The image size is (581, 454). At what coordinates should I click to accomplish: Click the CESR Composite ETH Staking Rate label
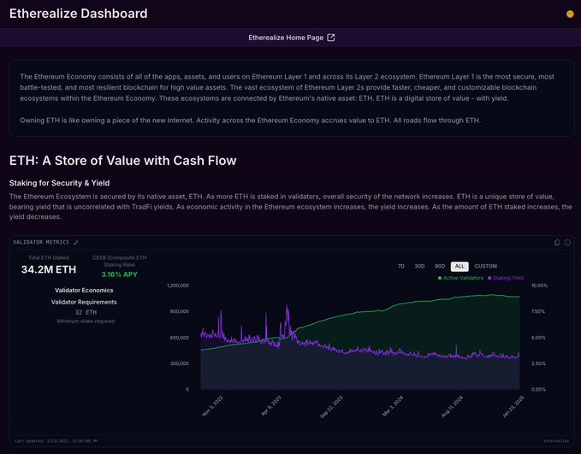point(119,261)
